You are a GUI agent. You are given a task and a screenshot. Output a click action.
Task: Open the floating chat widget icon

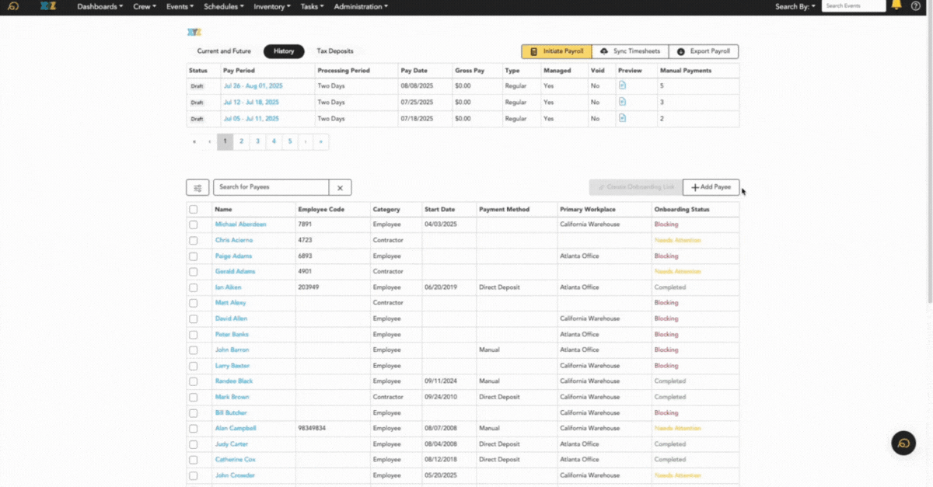(903, 443)
